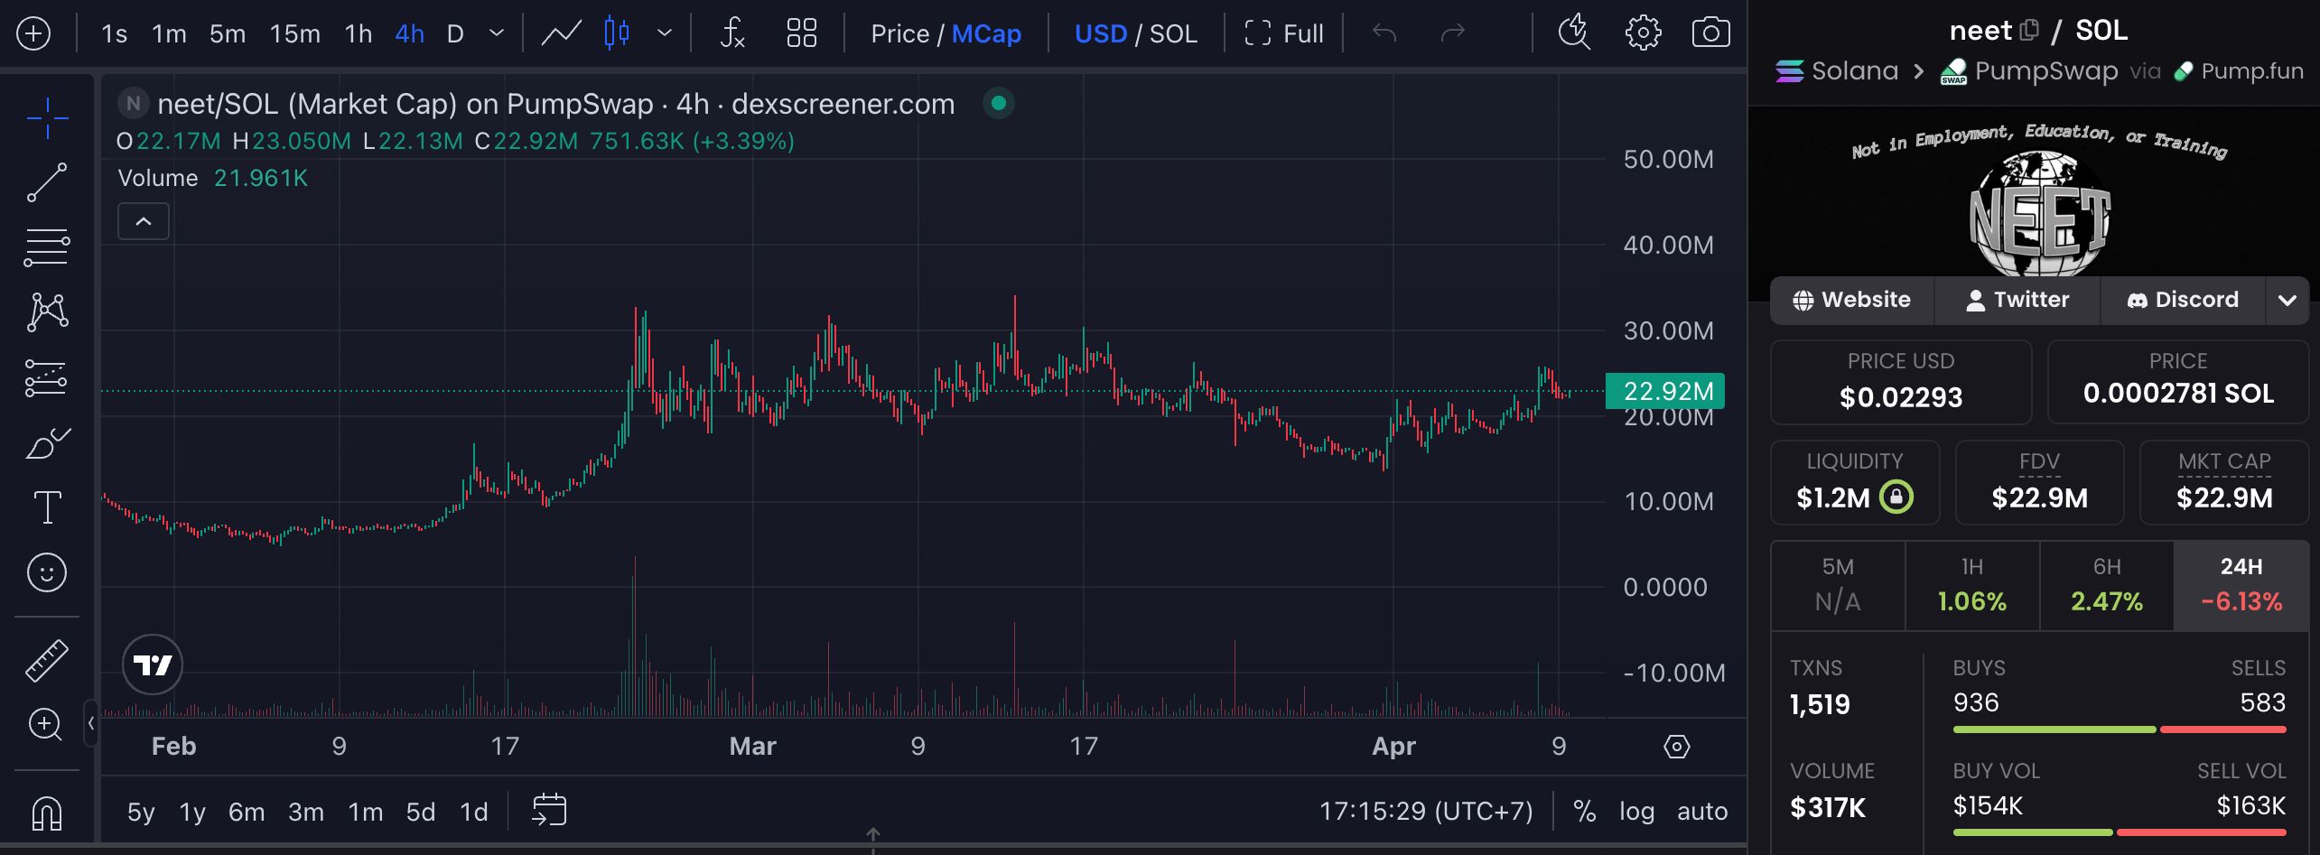Open quick search lightning icon
Screen dimensions: 2320x855
(x=1574, y=33)
